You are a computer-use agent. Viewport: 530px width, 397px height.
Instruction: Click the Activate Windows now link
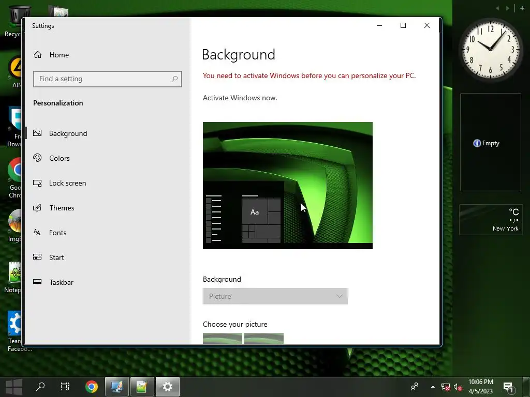pyautogui.click(x=240, y=98)
